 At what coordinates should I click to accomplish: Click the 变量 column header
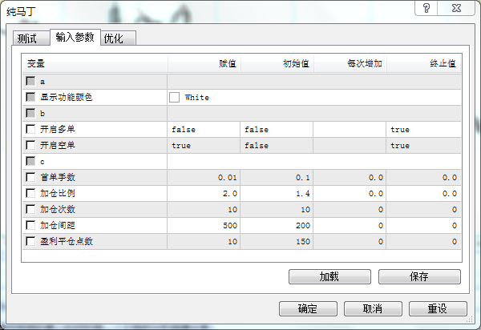point(95,63)
